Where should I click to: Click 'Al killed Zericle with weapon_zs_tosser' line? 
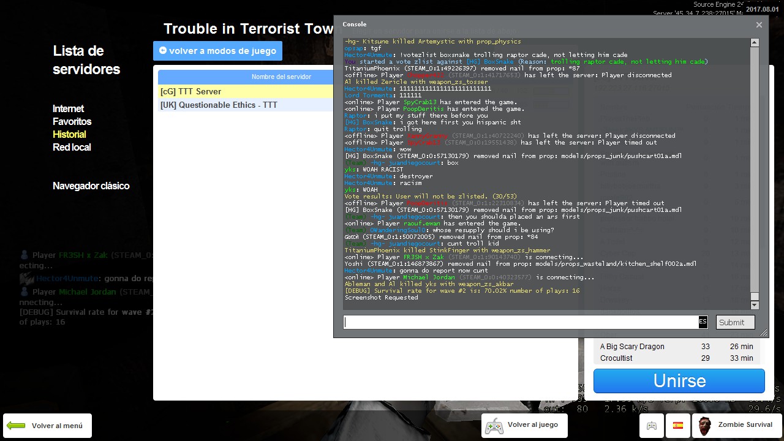pyautogui.click(x=416, y=82)
